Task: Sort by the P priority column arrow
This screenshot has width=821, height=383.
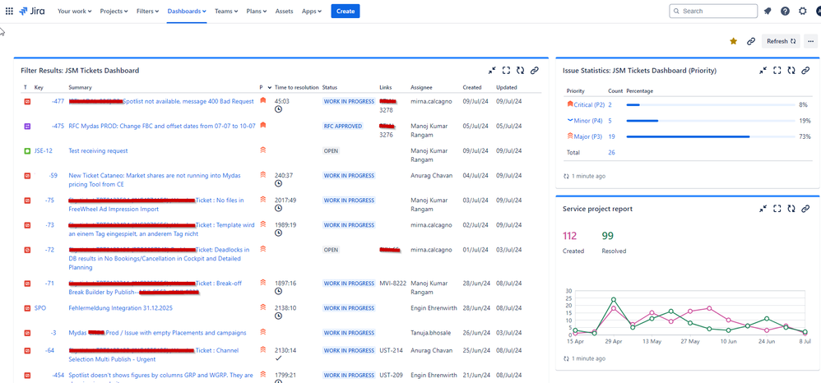Action: (x=270, y=87)
